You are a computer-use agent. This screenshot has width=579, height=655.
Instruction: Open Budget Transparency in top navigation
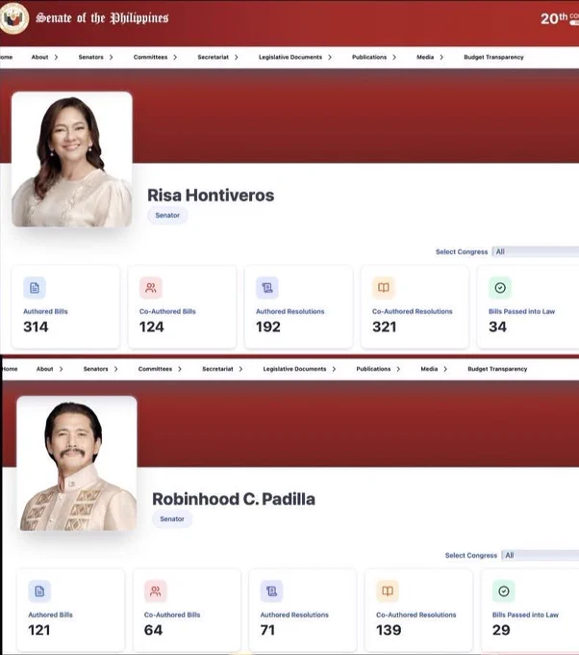(x=493, y=57)
